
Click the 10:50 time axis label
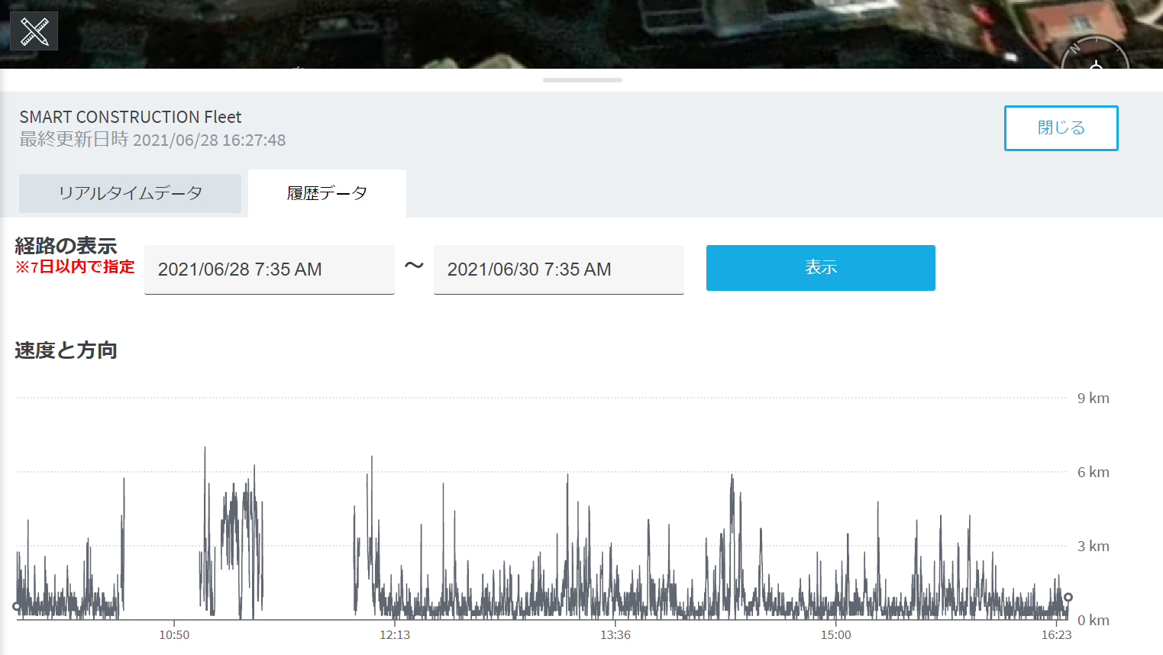(174, 635)
